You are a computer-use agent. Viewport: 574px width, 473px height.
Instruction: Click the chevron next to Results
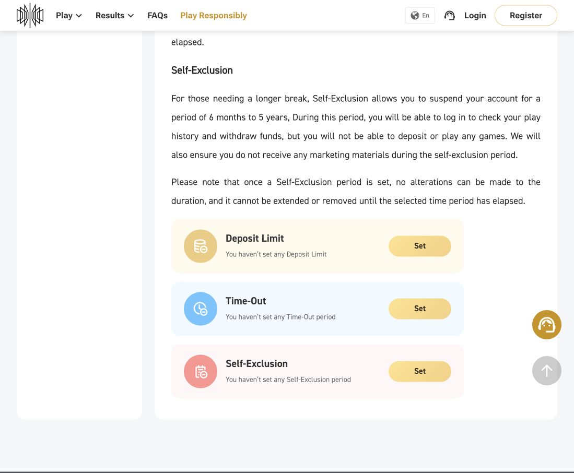[131, 16]
